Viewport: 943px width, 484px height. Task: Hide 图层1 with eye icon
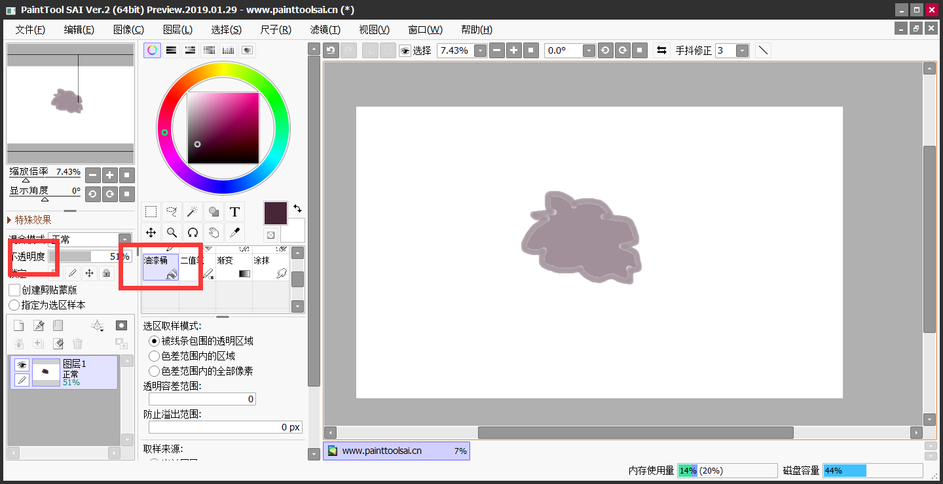[x=22, y=365]
